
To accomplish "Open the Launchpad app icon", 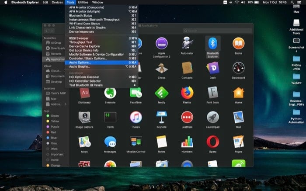I will pyautogui.click(x=213, y=117).
